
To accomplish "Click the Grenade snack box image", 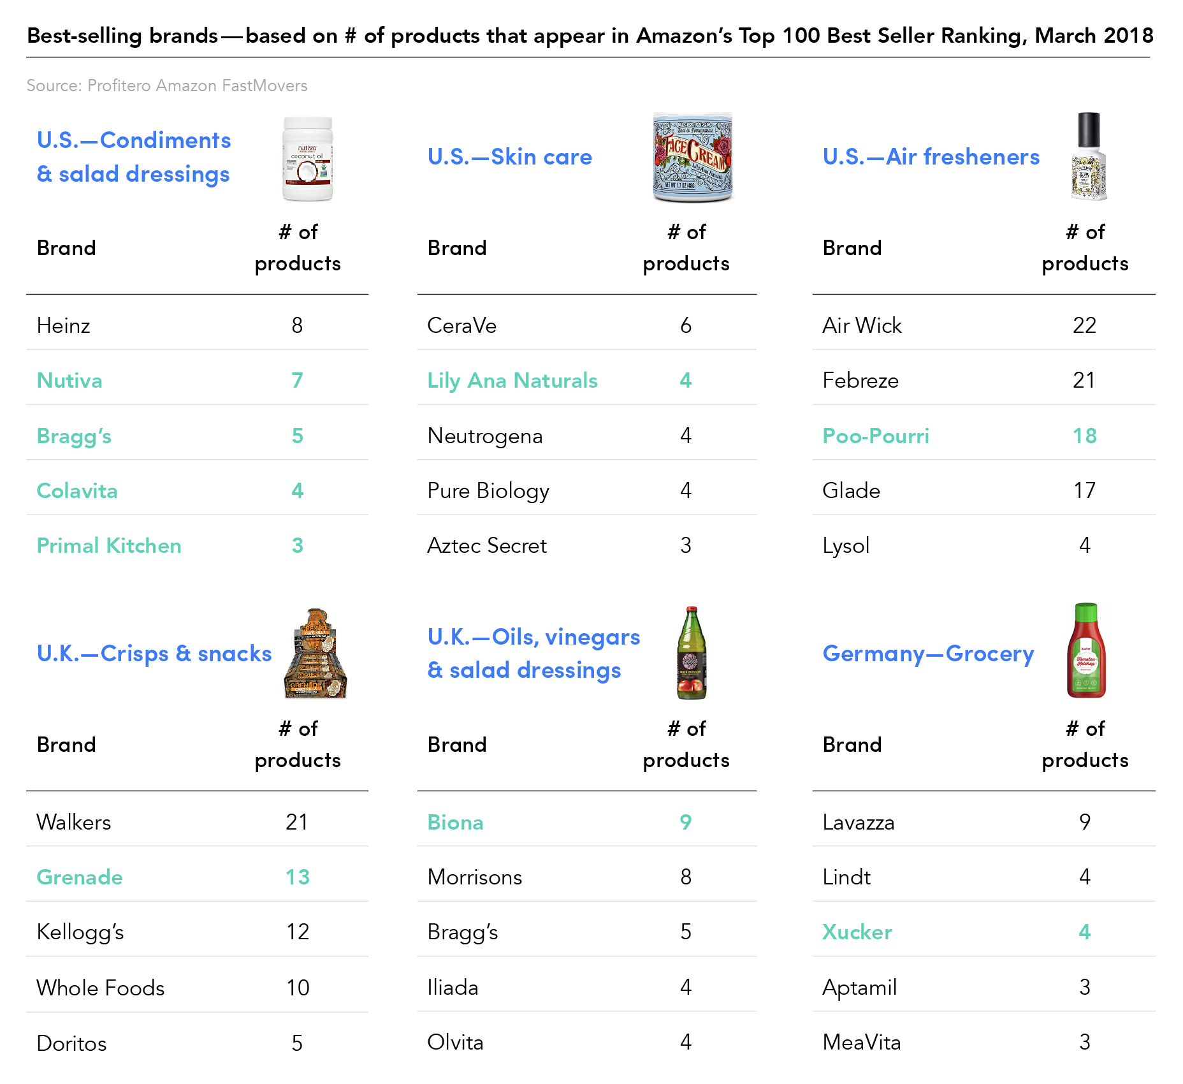I will pos(316,654).
